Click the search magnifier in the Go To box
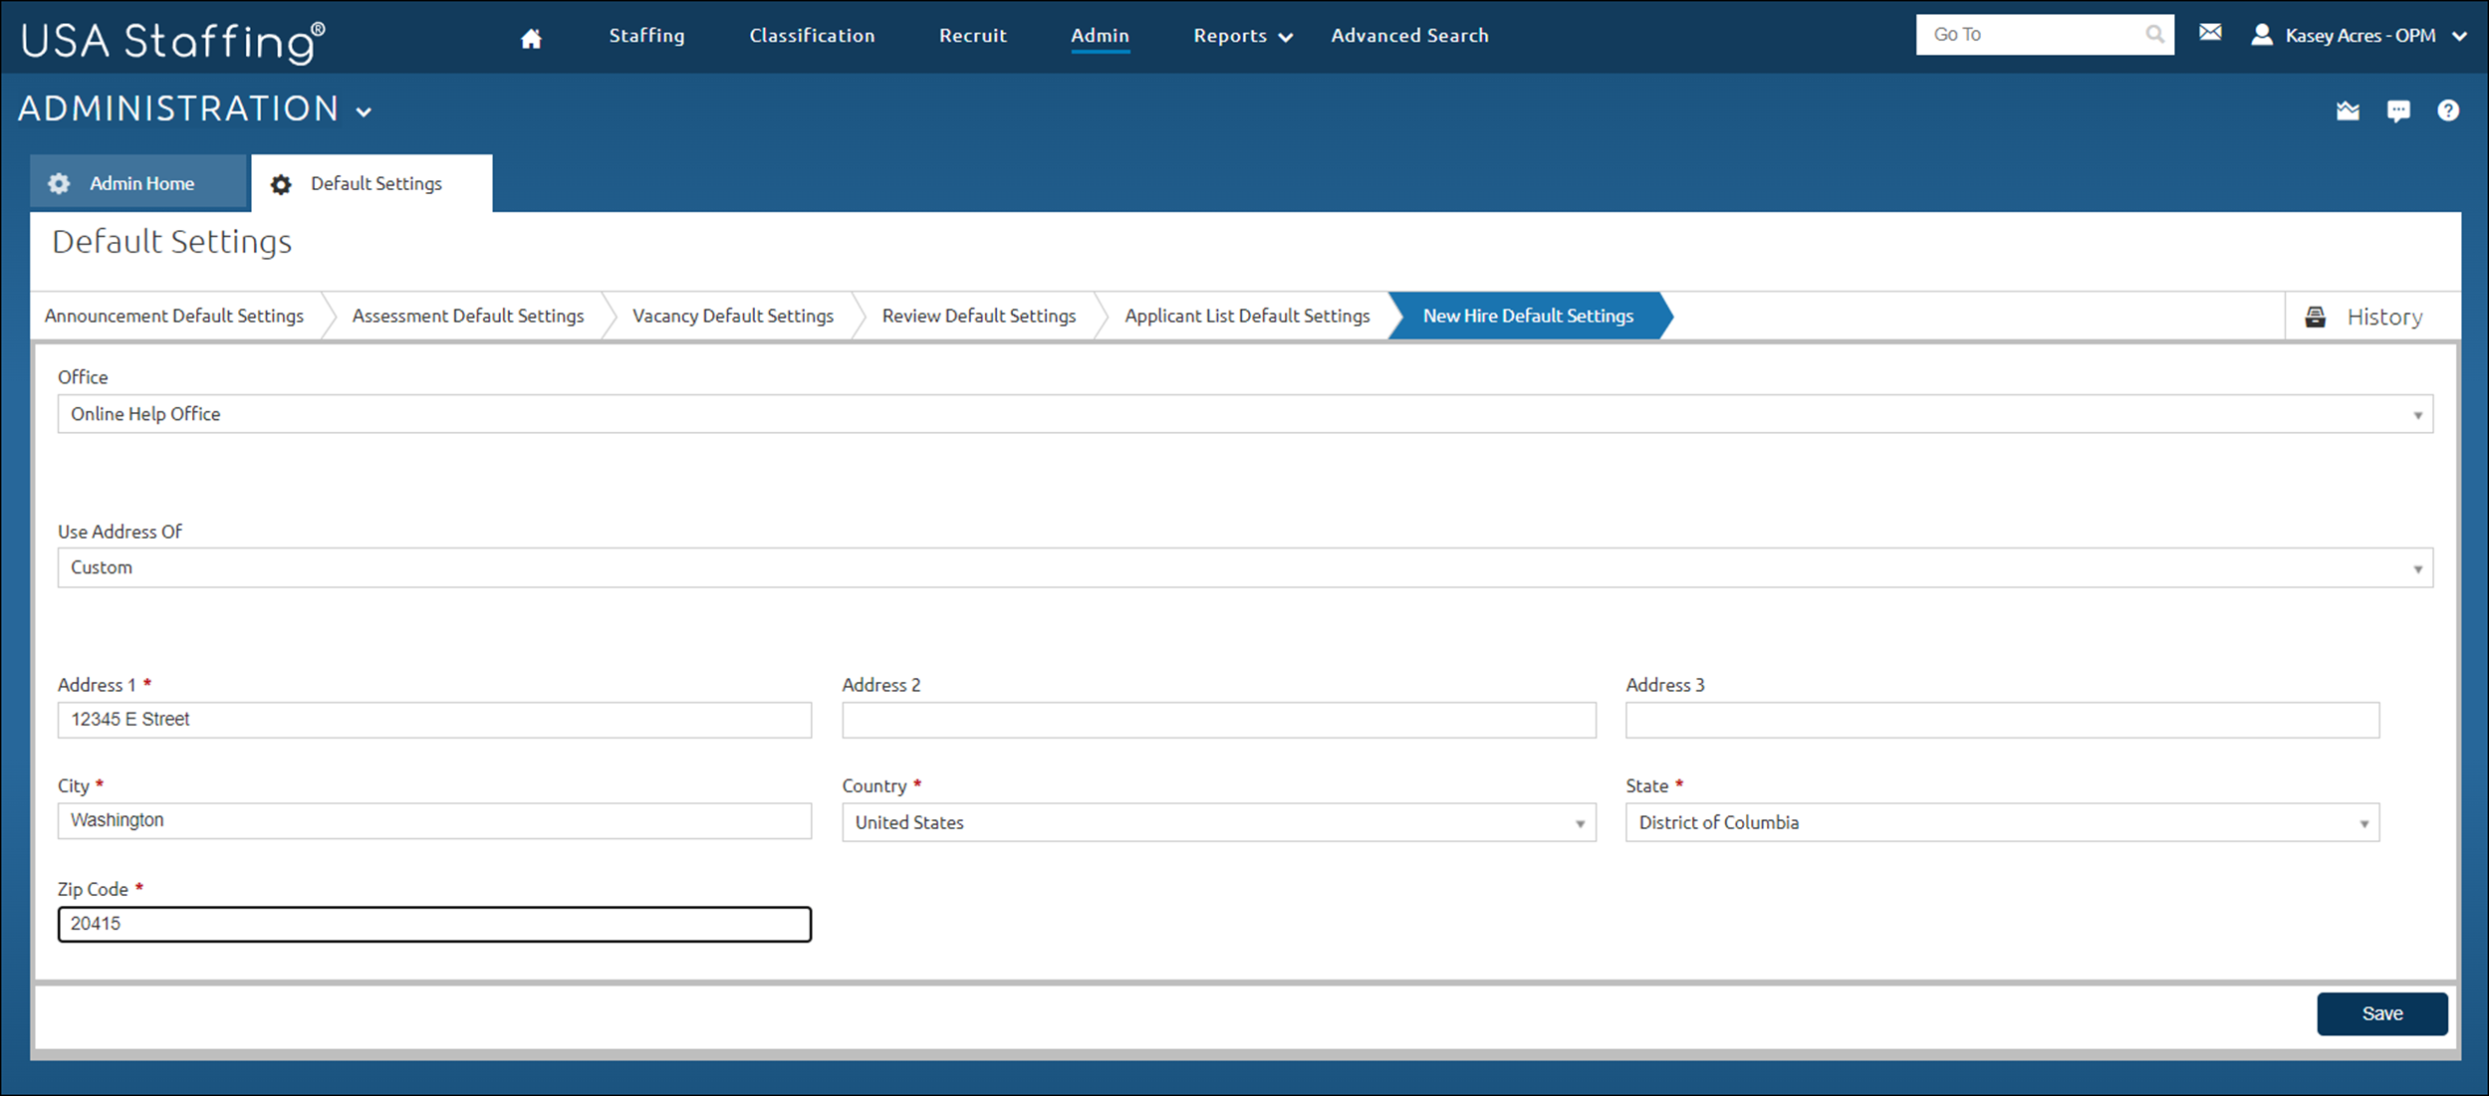This screenshot has width=2489, height=1096. (x=2154, y=33)
